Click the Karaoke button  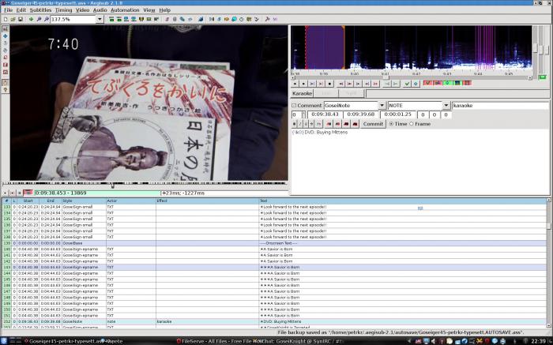(302, 93)
